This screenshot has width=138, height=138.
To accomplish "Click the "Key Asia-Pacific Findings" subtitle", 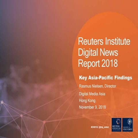I will (106, 78).
